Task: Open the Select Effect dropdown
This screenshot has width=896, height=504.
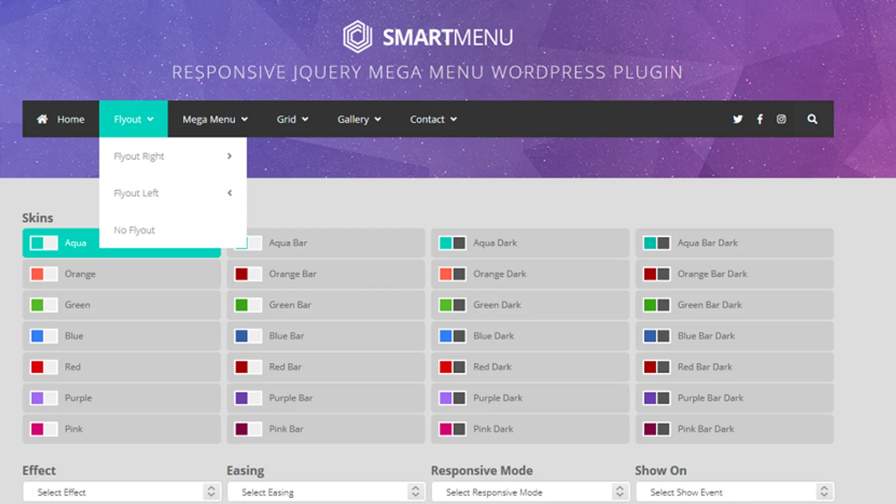Action: click(x=121, y=492)
